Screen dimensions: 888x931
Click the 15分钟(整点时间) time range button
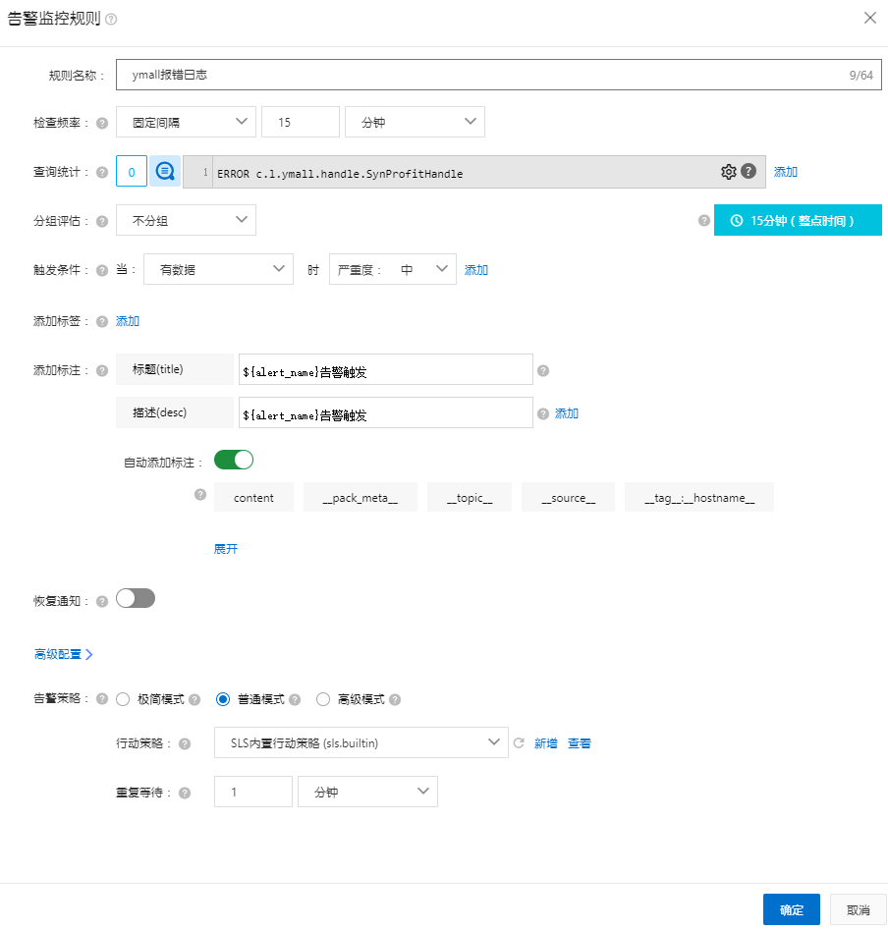[798, 221]
